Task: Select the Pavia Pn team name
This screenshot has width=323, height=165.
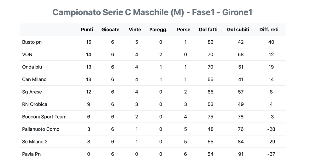Action: (x=31, y=154)
